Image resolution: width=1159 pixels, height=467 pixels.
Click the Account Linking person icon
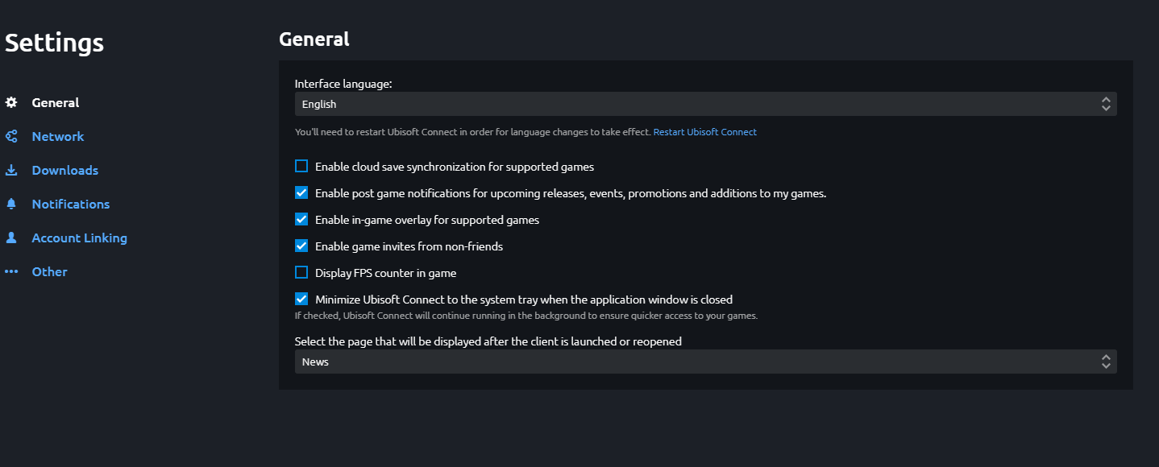(x=11, y=238)
